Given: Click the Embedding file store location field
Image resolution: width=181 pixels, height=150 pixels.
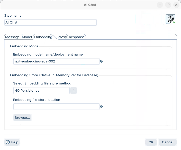Looking at the screenshot, I should pos(56,107).
